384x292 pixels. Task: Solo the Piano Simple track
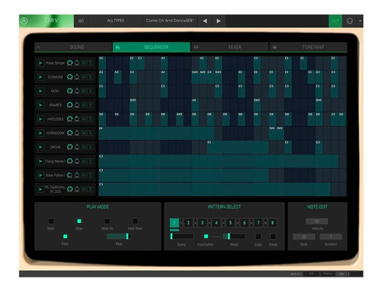[x=90, y=63]
